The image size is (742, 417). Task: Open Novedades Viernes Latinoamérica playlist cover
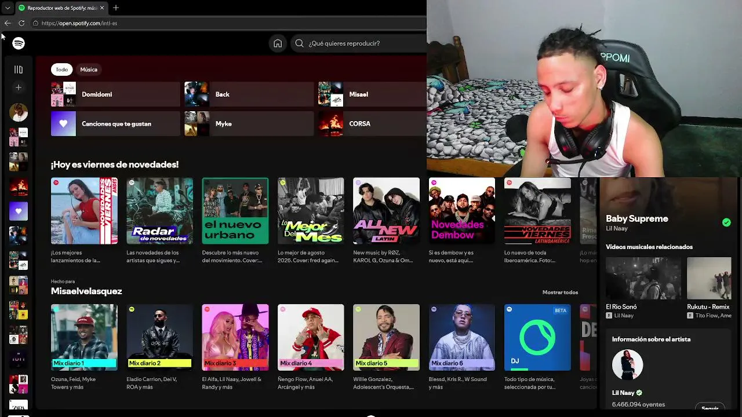point(537,211)
